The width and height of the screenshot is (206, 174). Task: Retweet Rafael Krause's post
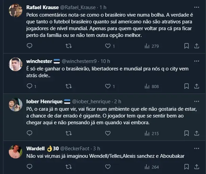(69, 46)
